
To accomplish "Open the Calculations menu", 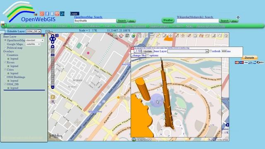I will (45, 26).
